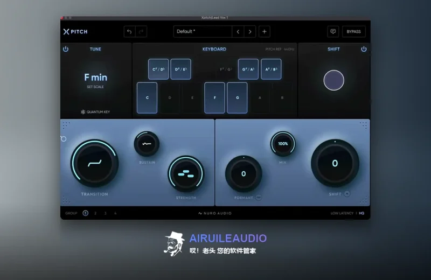Click the BYPASS button

353,32
